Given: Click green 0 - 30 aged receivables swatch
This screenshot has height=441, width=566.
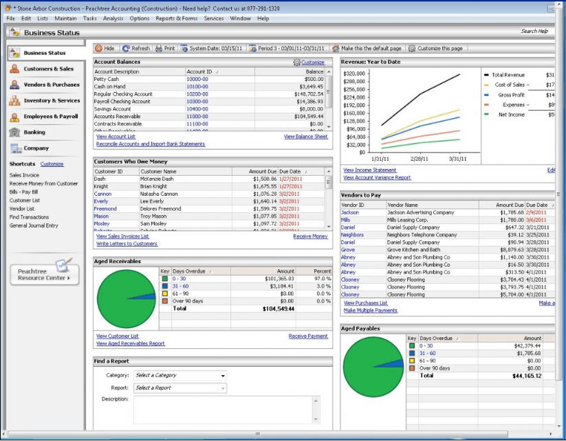Looking at the screenshot, I should point(165,279).
